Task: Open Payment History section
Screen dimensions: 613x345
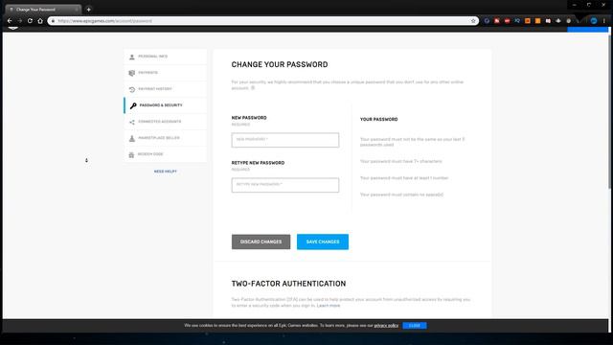Action: click(x=166, y=89)
